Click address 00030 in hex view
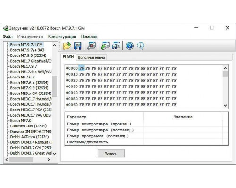The width and height of the screenshot is (236, 188). [72, 86]
